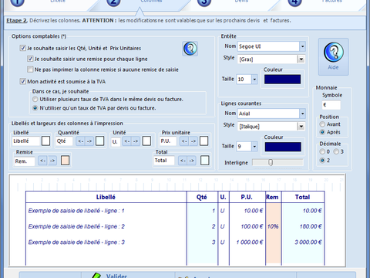The image size is (370, 278).
Task: Move Quantité column left with <- arrow
Action: [80, 141]
